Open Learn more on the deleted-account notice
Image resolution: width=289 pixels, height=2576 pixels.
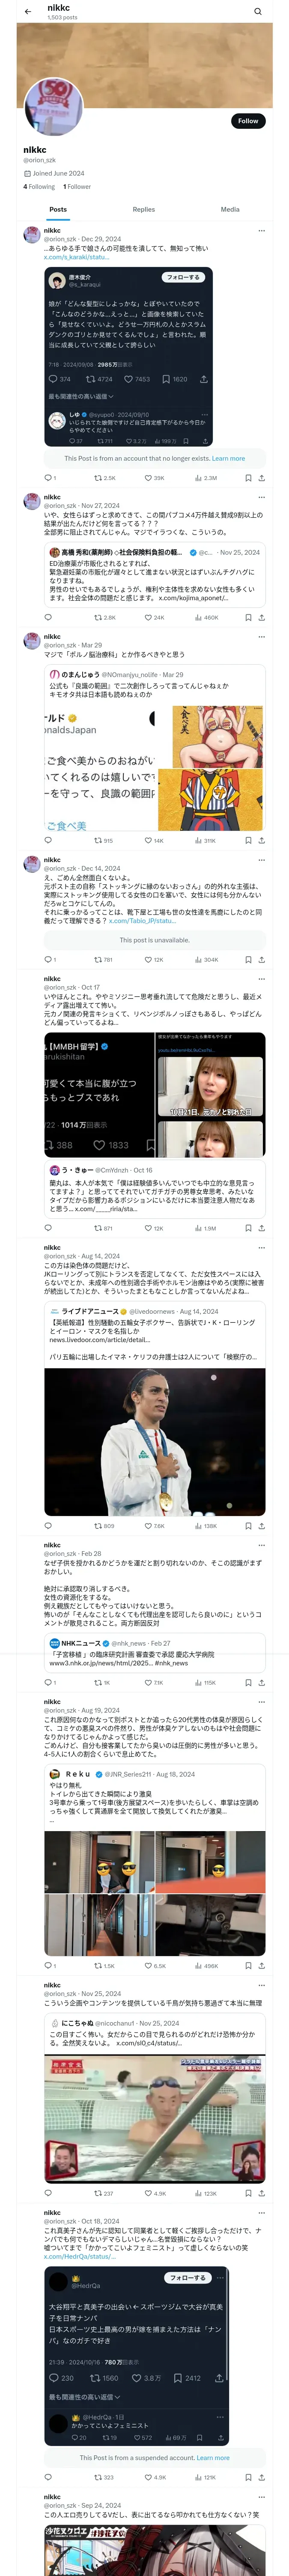(228, 459)
